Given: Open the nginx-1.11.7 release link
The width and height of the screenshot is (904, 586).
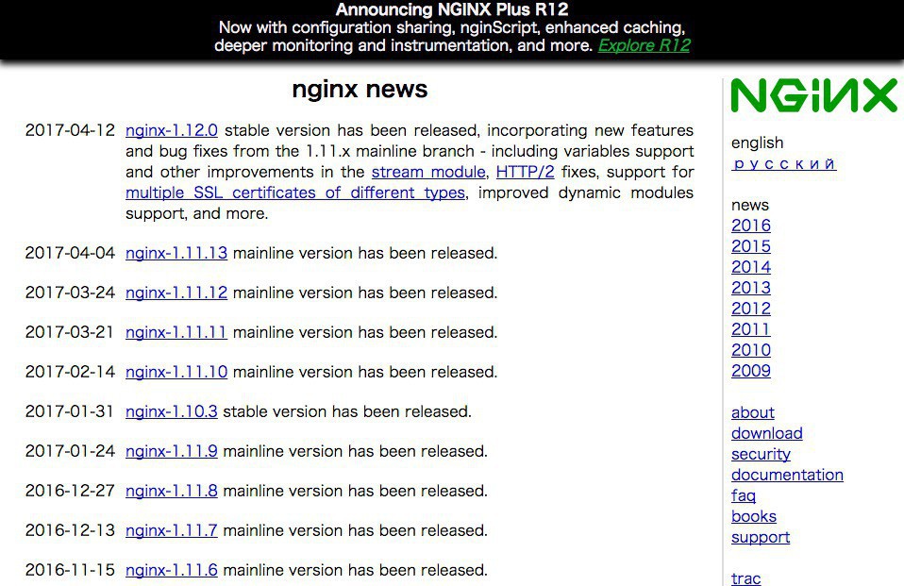Looking at the screenshot, I should tap(171, 530).
